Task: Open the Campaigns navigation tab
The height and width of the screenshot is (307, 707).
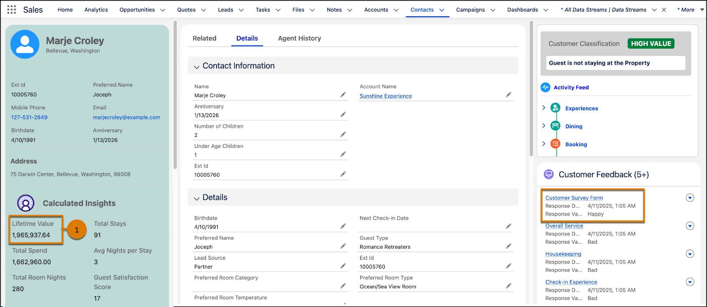Action: [x=470, y=10]
